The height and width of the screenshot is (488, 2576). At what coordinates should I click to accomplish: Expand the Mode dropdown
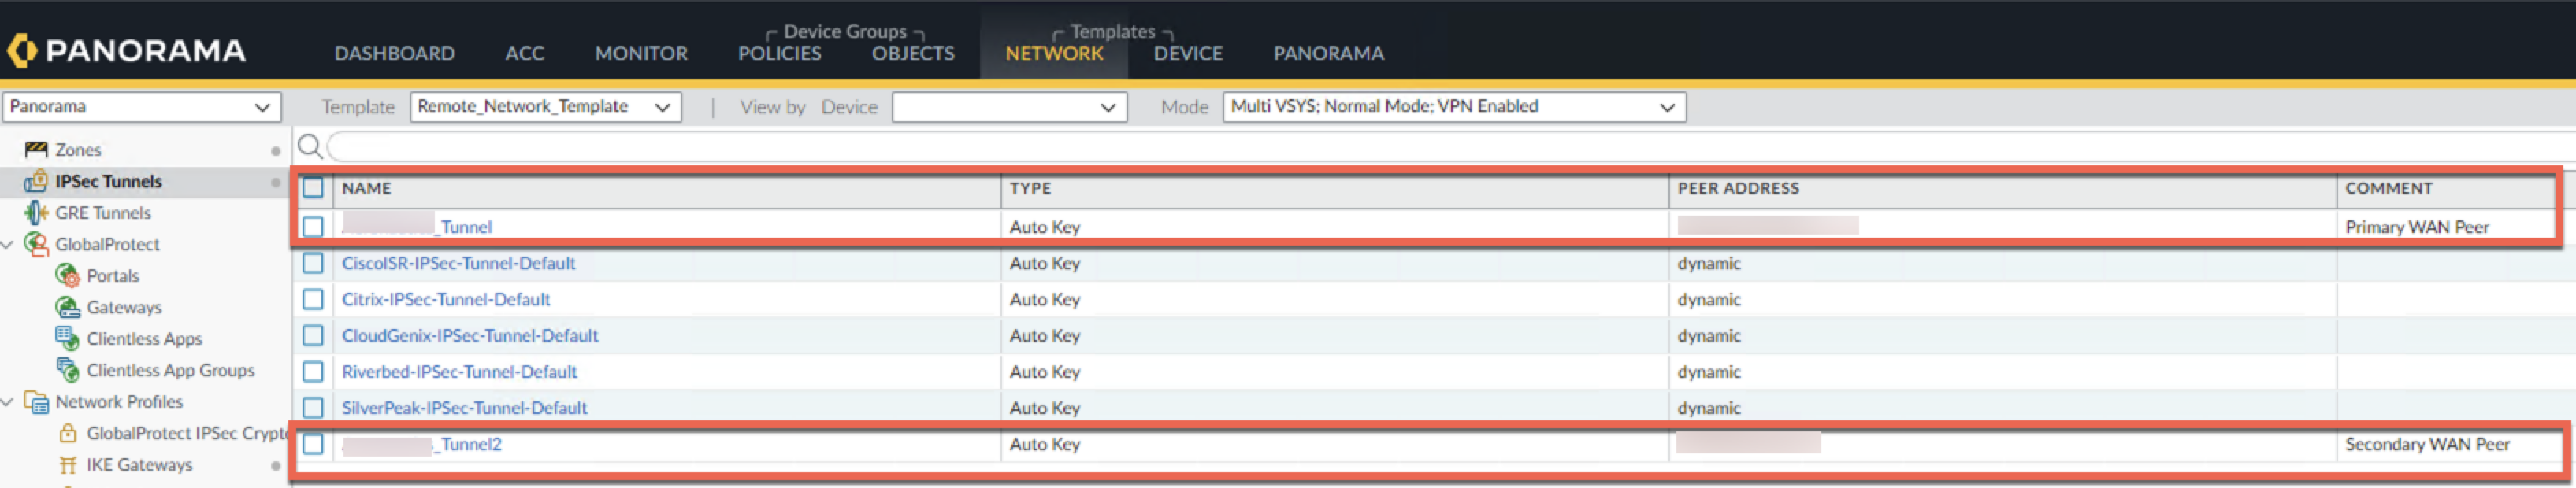1453,107
